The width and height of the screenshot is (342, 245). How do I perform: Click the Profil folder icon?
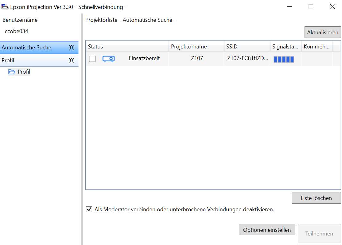[x=12, y=72]
